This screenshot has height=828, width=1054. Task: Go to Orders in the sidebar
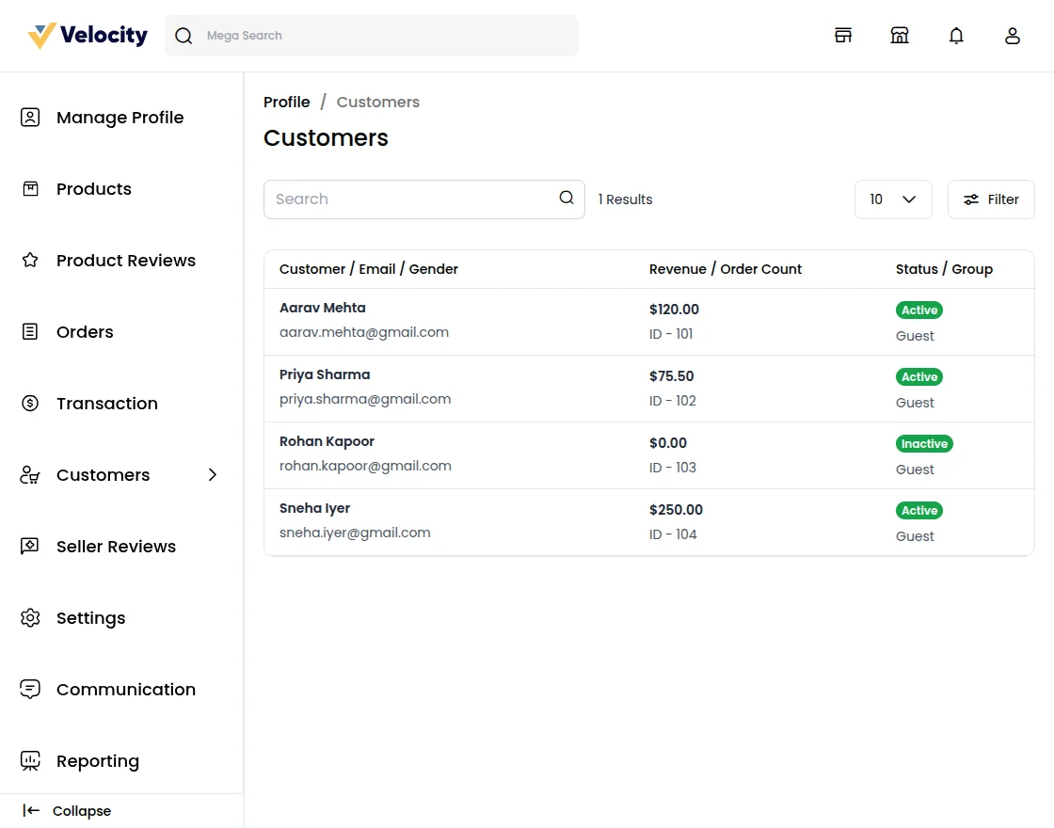85,332
